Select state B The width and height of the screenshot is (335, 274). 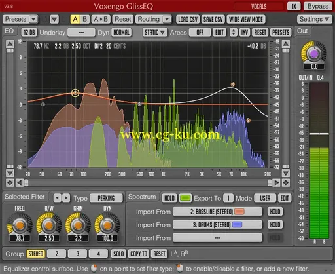[84, 19]
